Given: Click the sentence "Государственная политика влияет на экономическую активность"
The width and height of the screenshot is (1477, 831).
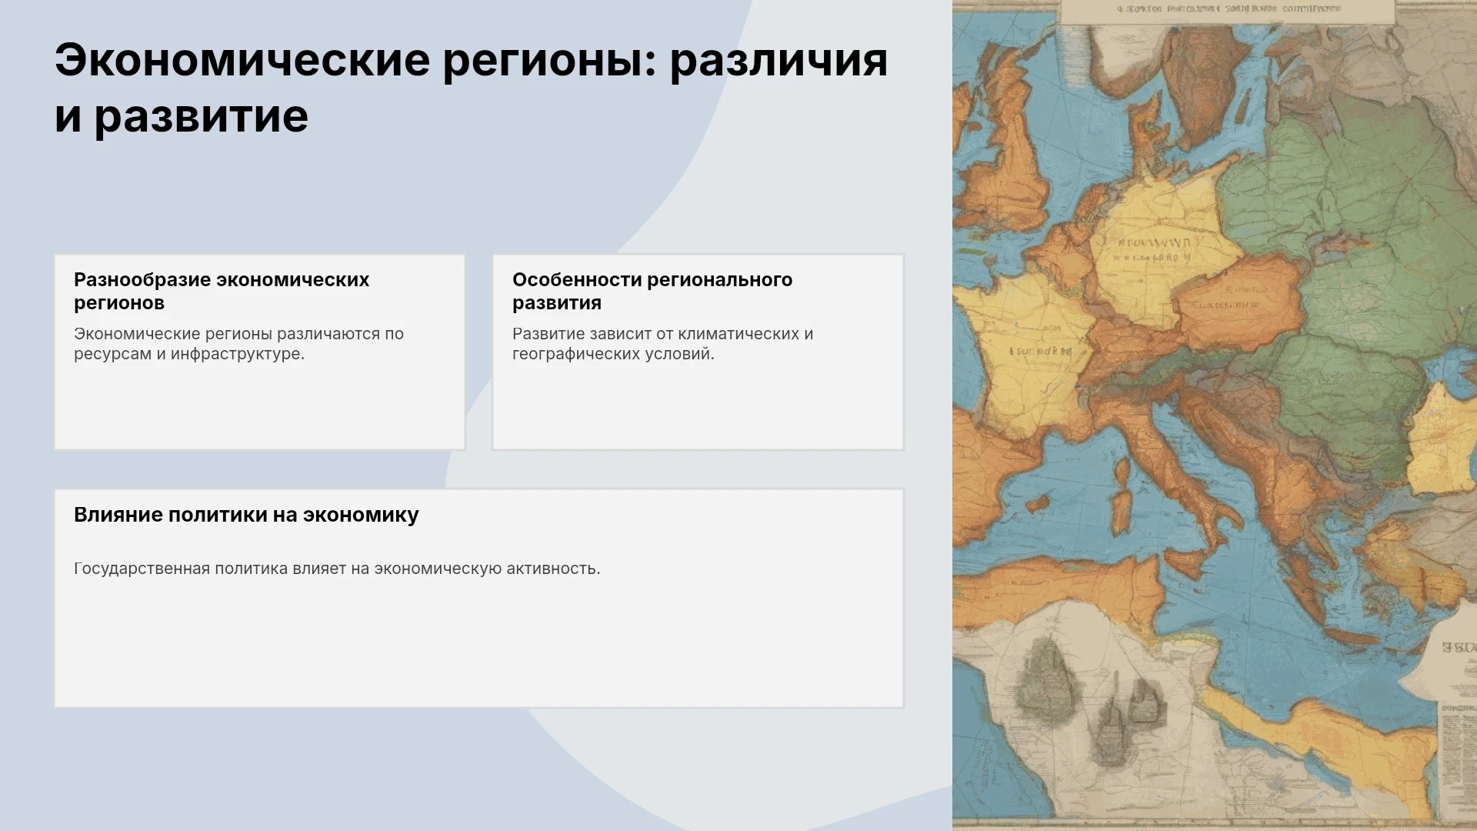Looking at the screenshot, I should pyautogui.click(x=337, y=569).
